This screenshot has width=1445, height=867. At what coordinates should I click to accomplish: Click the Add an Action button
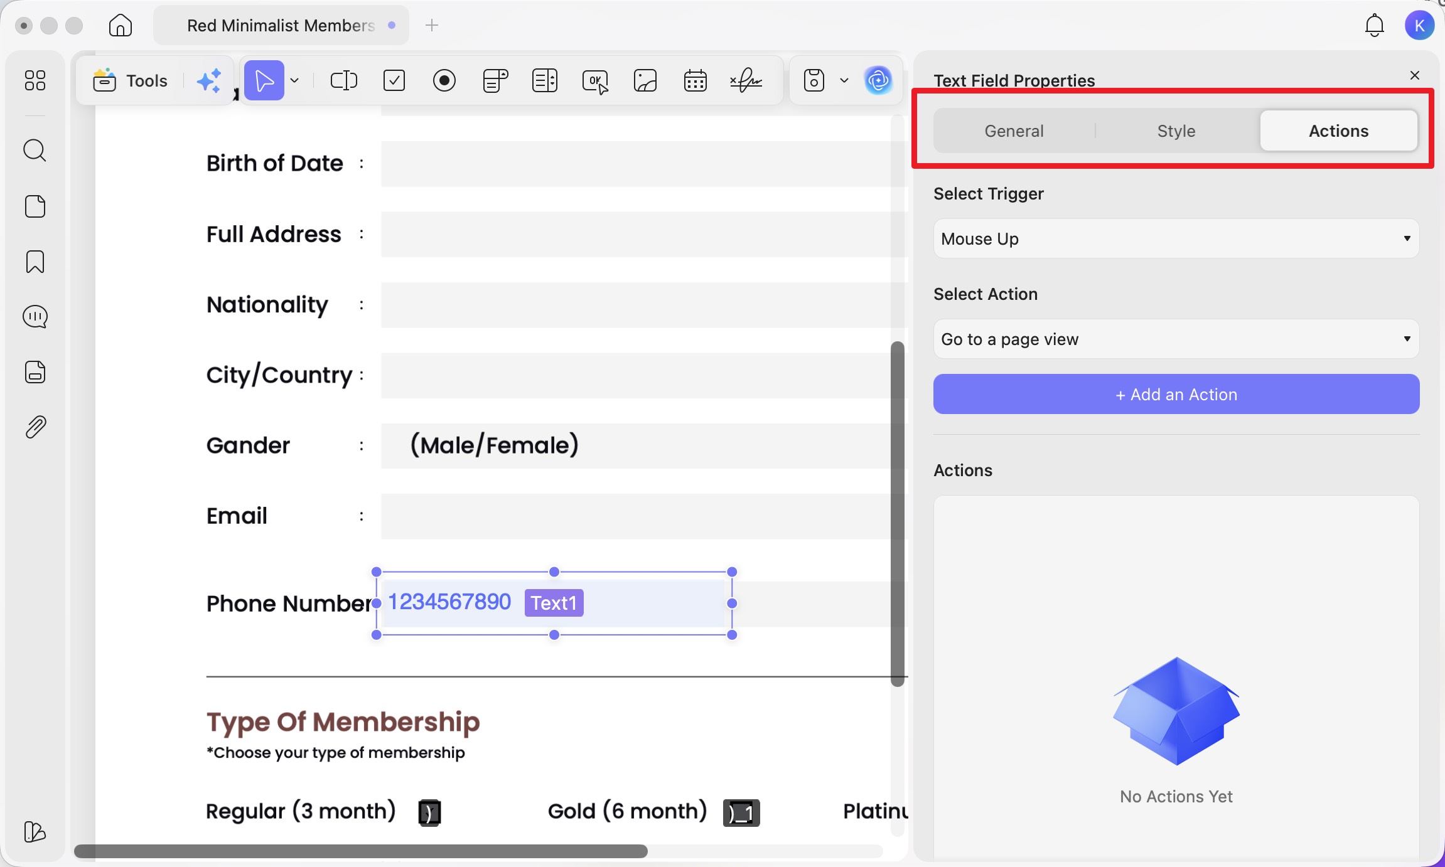[1176, 394]
